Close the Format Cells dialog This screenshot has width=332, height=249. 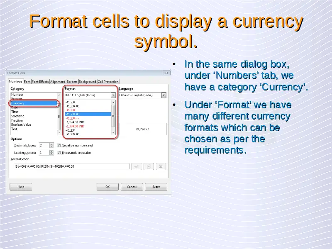click(x=166, y=73)
